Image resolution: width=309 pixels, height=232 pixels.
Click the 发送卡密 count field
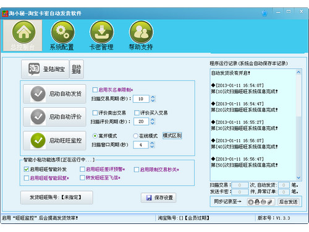coord(240,192)
